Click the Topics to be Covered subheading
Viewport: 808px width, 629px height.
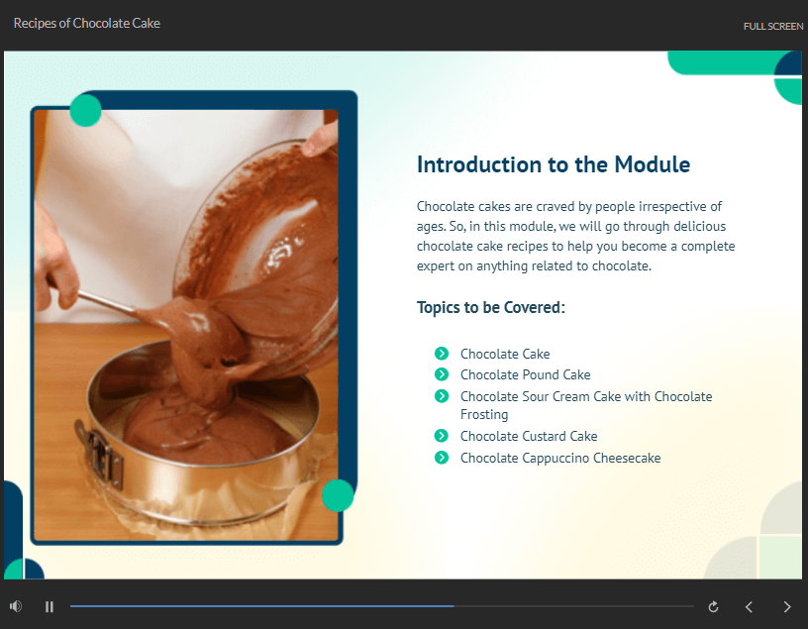[490, 307]
